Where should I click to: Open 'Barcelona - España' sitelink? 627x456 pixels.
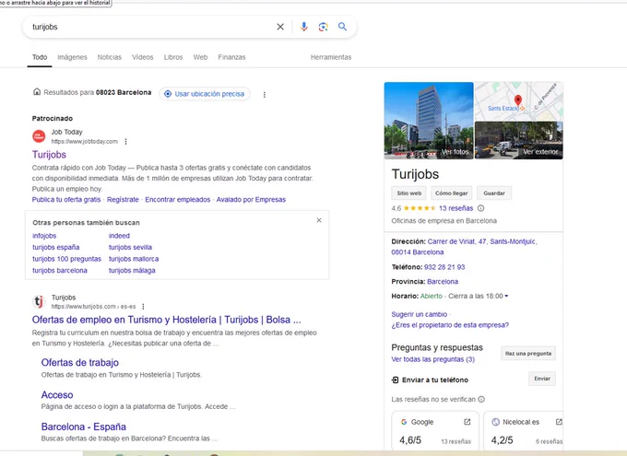pyautogui.click(x=84, y=427)
